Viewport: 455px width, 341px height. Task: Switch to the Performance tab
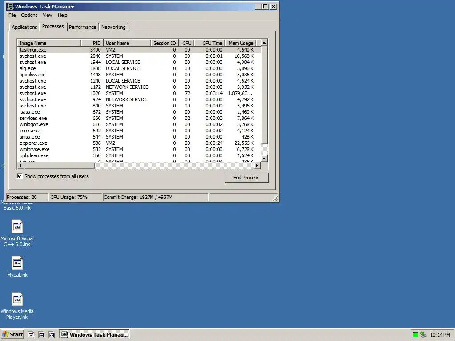point(82,27)
